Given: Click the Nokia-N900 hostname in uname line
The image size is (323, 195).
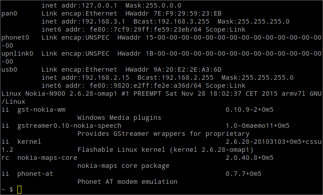Looking at the screenshot, I should pos(45,94).
